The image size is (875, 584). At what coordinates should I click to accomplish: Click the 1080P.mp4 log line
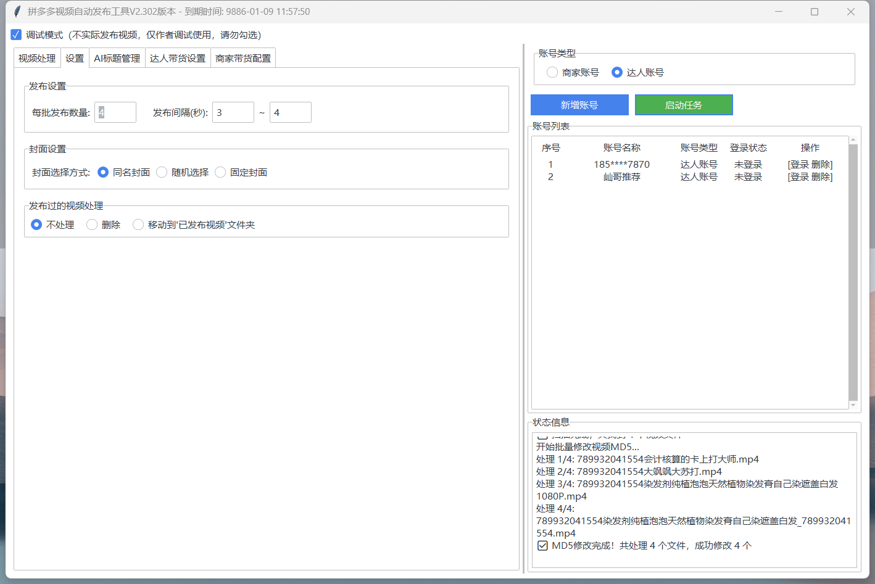[x=562, y=496]
